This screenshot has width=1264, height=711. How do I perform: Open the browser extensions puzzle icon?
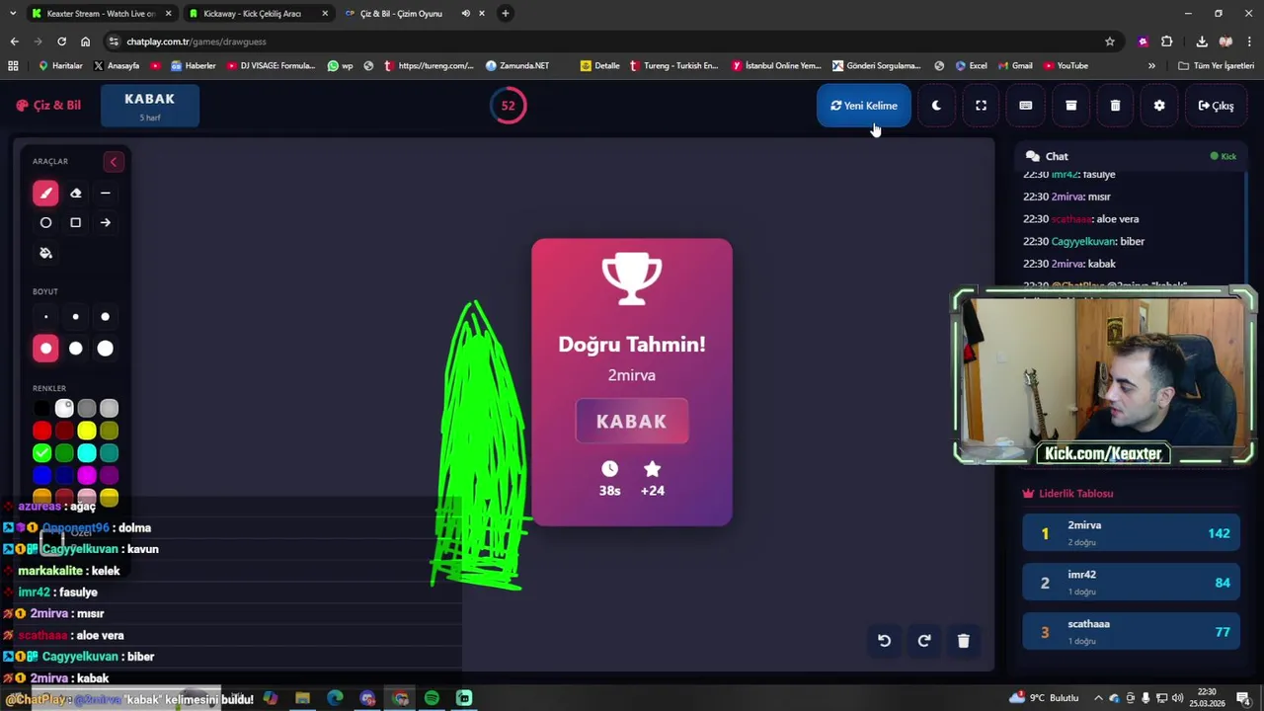pyautogui.click(x=1167, y=41)
